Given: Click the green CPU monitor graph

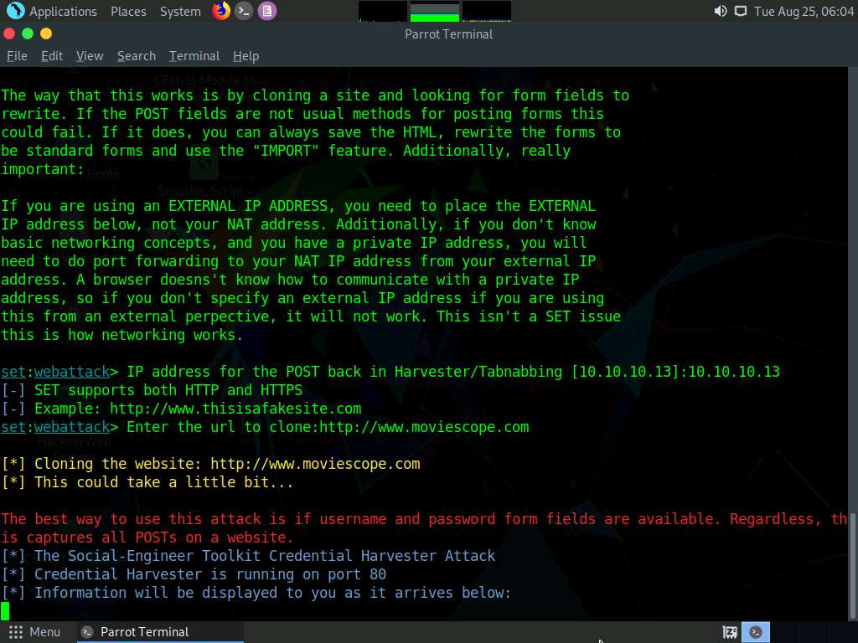Looking at the screenshot, I should tap(435, 12).
